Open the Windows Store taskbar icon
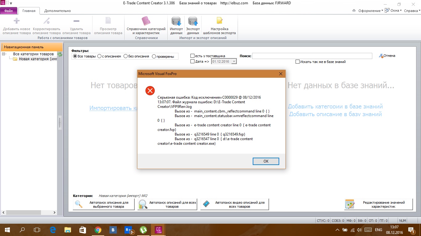421x236 pixels. pos(83,230)
